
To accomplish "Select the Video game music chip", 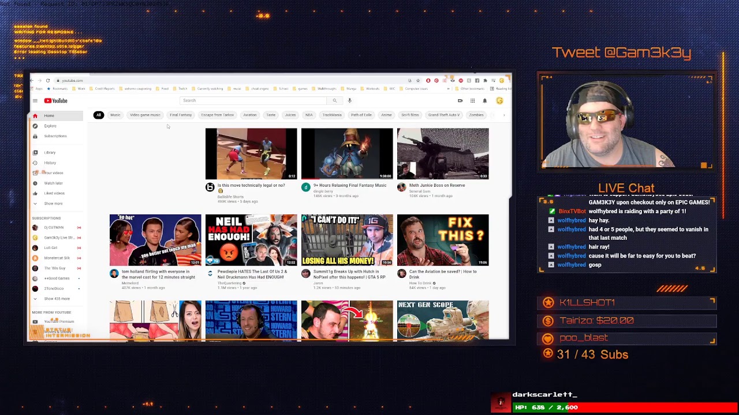I will coord(145,115).
